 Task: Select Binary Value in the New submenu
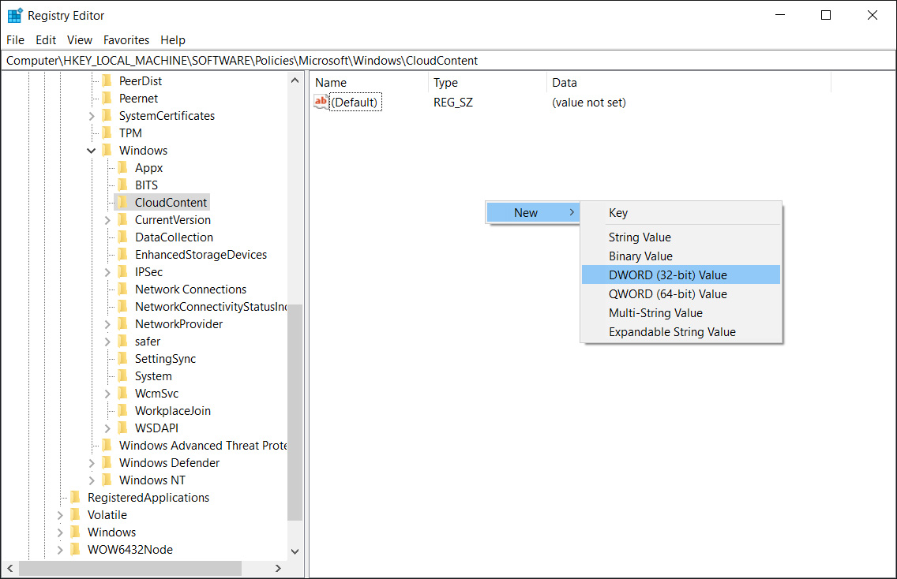(x=681, y=256)
